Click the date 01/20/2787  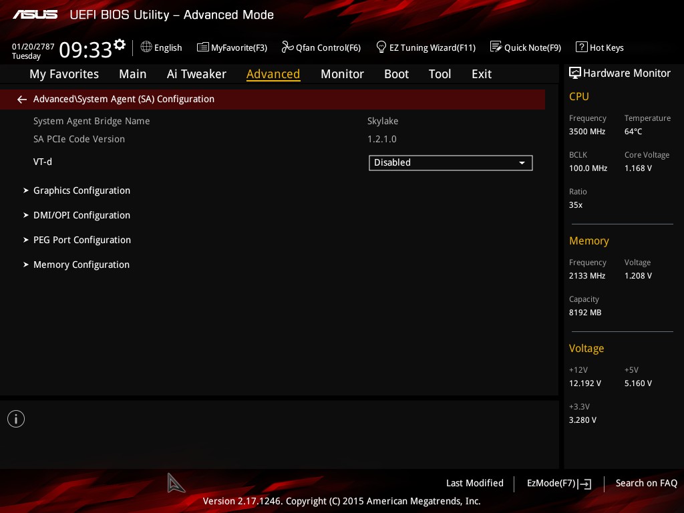click(33, 47)
